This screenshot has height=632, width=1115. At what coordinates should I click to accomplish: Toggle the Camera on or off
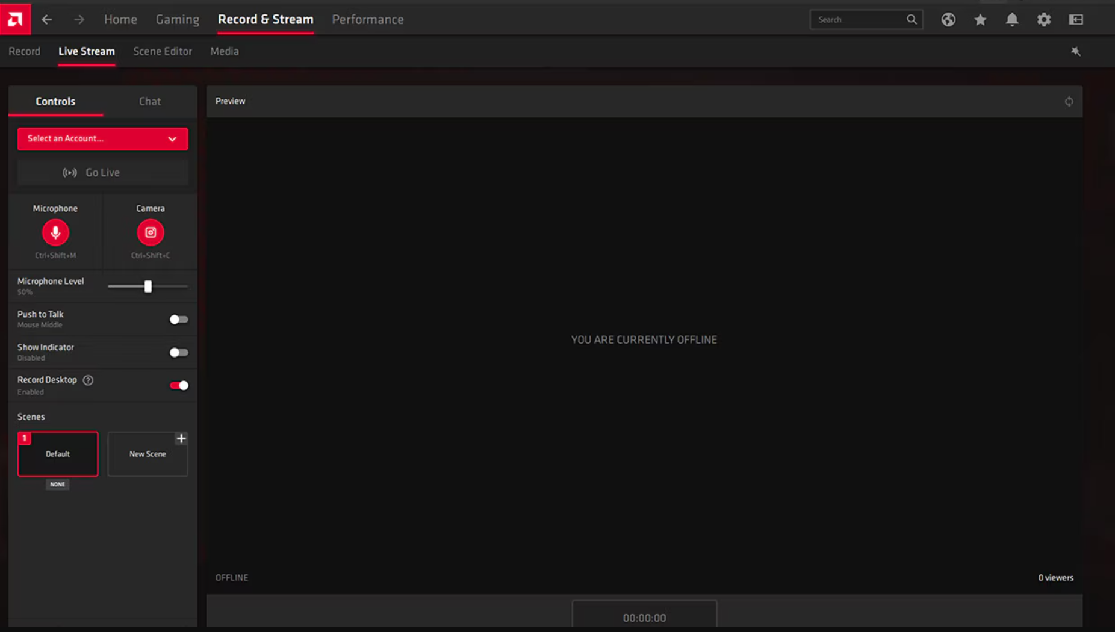point(150,232)
